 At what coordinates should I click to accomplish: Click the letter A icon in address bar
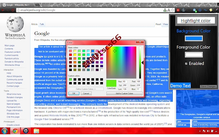(169, 10)
